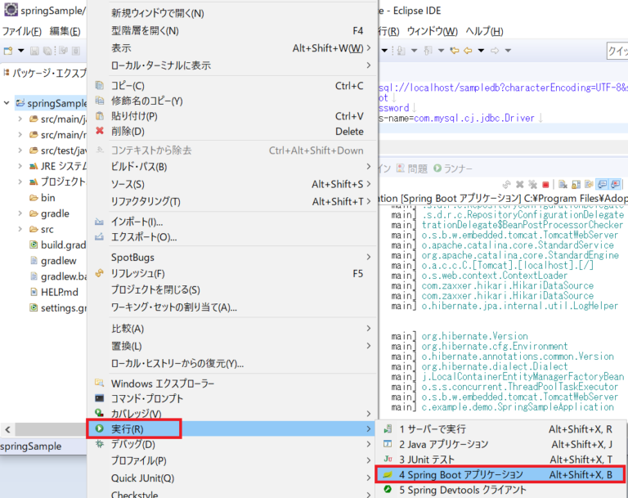Viewport: 628px width, 498px height.
Task: Click the Spring Devtools Client icon
Action: [x=388, y=490]
